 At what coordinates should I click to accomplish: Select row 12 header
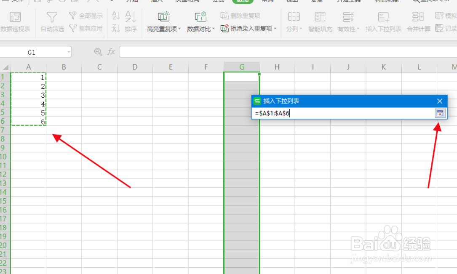click(5, 175)
